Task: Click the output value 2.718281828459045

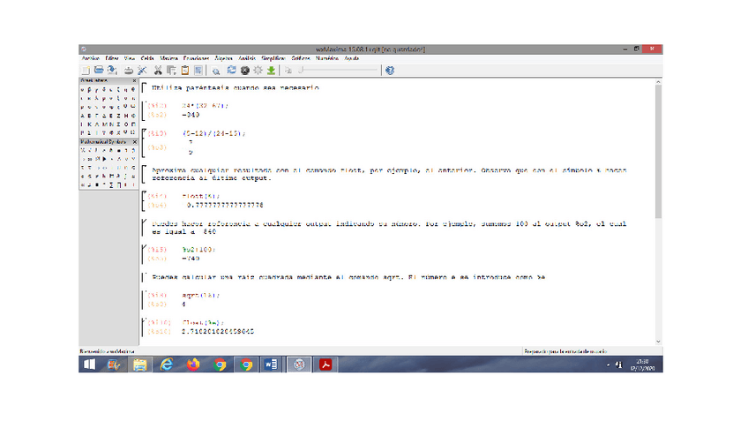Action: coord(218,331)
